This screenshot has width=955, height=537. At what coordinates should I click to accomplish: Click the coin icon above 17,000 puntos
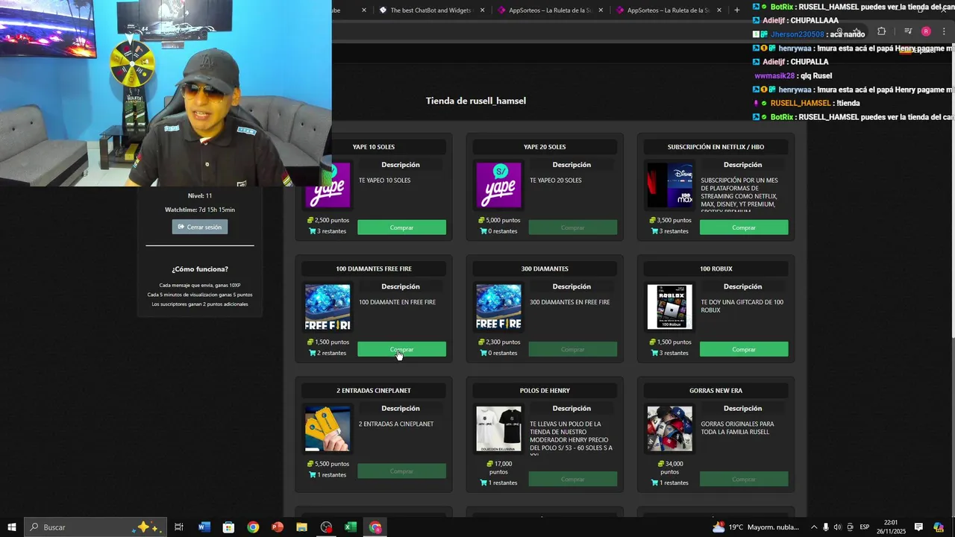[x=489, y=464]
